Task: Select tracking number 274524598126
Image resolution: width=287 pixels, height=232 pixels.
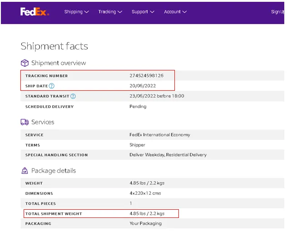Action: (x=146, y=75)
